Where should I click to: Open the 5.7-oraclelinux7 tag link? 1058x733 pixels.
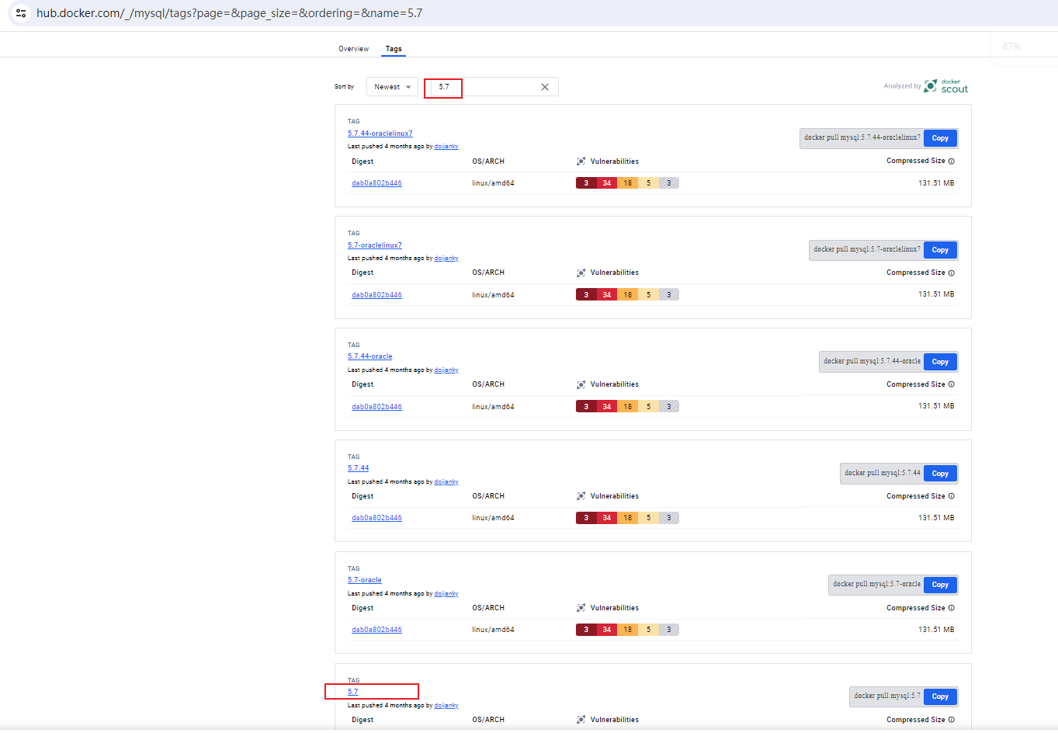[375, 245]
